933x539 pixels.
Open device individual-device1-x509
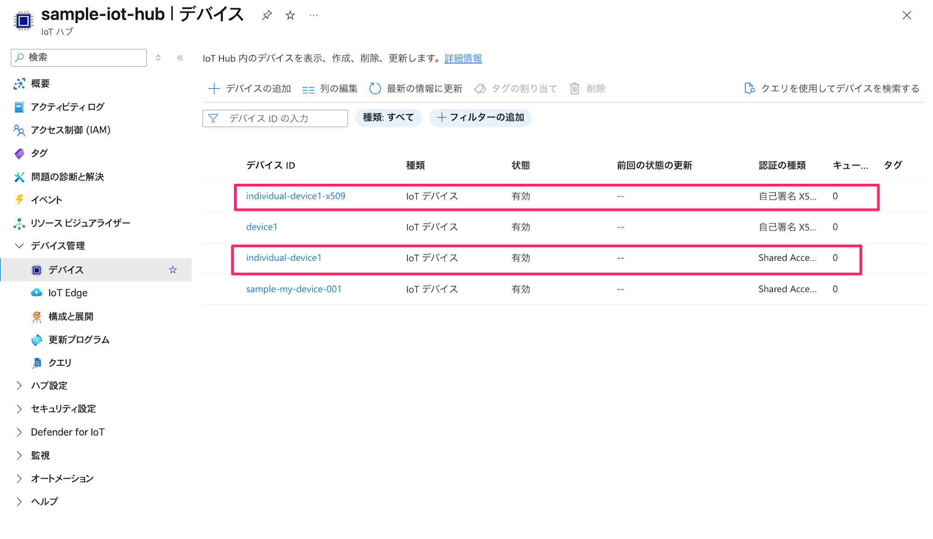tap(296, 196)
